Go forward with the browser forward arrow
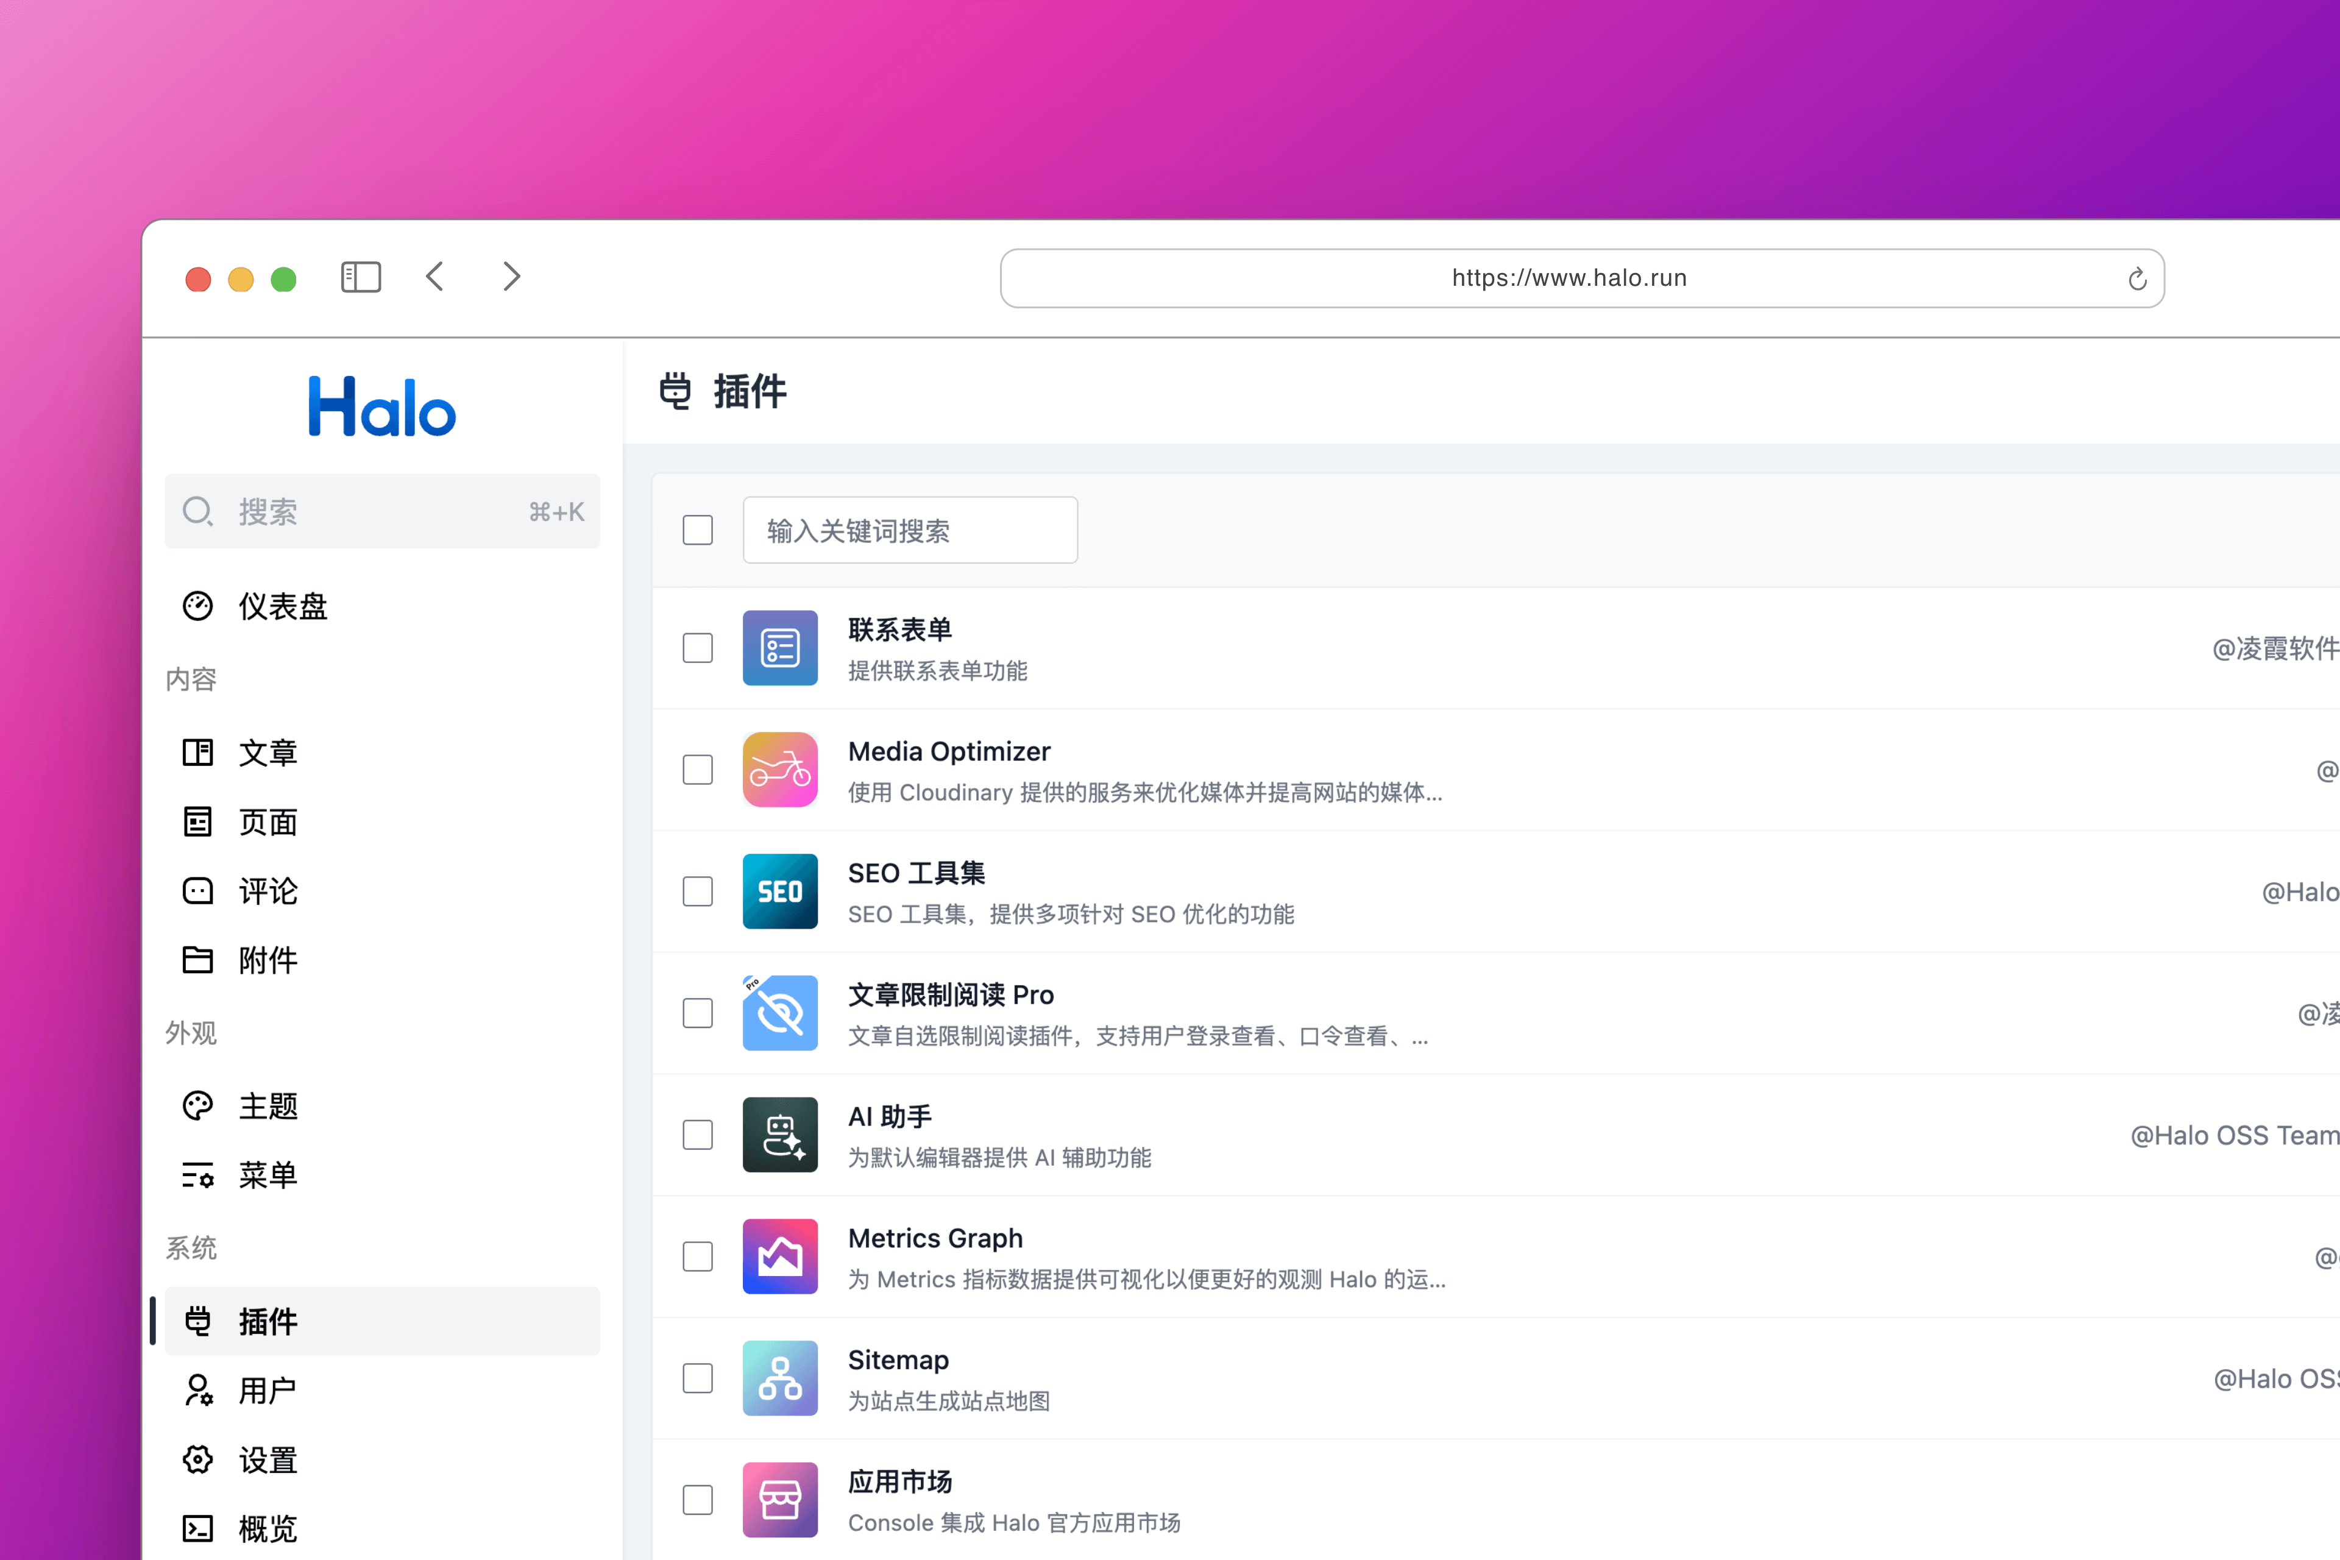Screen dimensions: 2340x1560 click(x=511, y=277)
